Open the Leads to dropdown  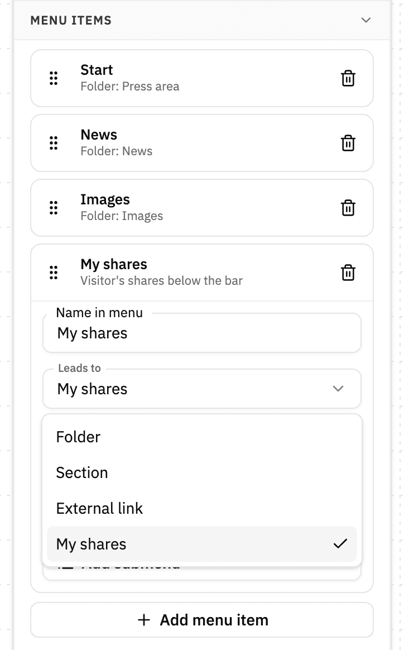click(202, 389)
